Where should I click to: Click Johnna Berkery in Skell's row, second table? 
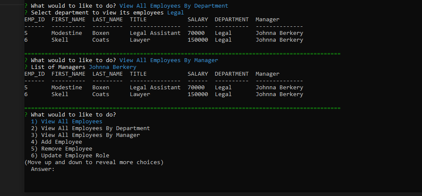pos(279,94)
